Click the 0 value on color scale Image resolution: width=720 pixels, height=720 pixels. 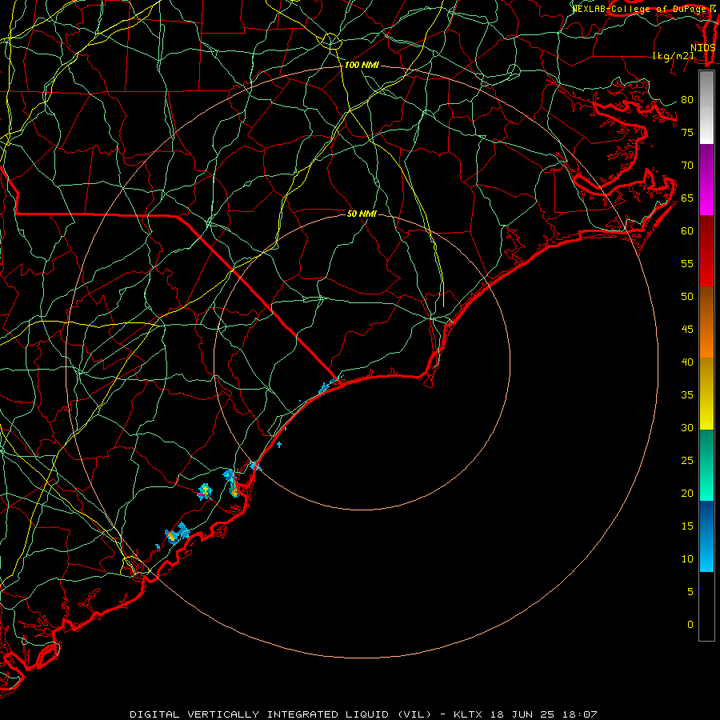[690, 625]
